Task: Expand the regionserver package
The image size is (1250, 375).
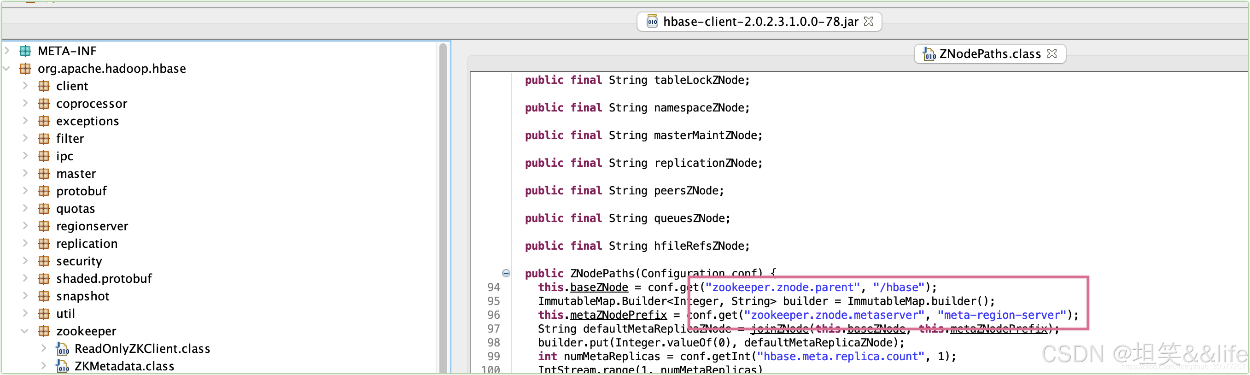Action: point(25,225)
